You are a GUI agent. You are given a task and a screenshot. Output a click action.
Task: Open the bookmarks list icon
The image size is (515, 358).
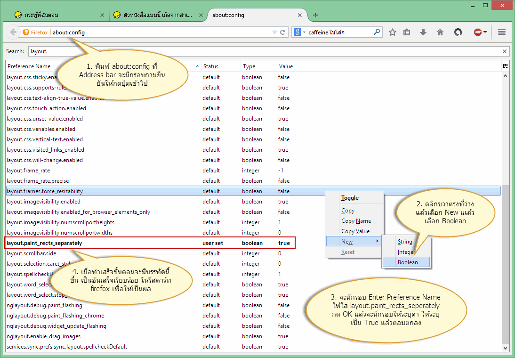coord(407,33)
